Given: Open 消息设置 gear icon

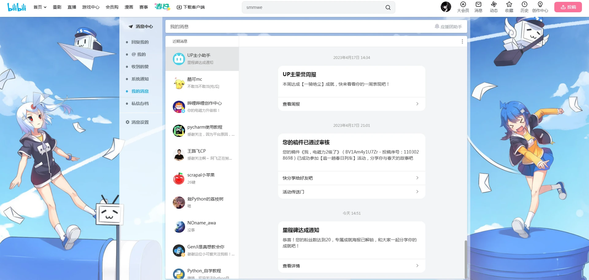Looking at the screenshot, I should (127, 122).
